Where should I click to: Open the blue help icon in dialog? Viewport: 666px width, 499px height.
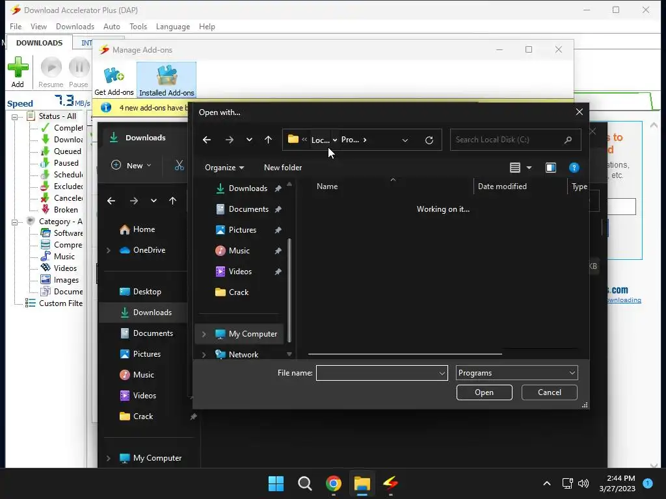[574, 168]
